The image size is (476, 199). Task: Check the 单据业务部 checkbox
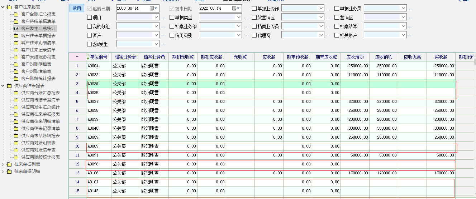(x=254, y=8)
